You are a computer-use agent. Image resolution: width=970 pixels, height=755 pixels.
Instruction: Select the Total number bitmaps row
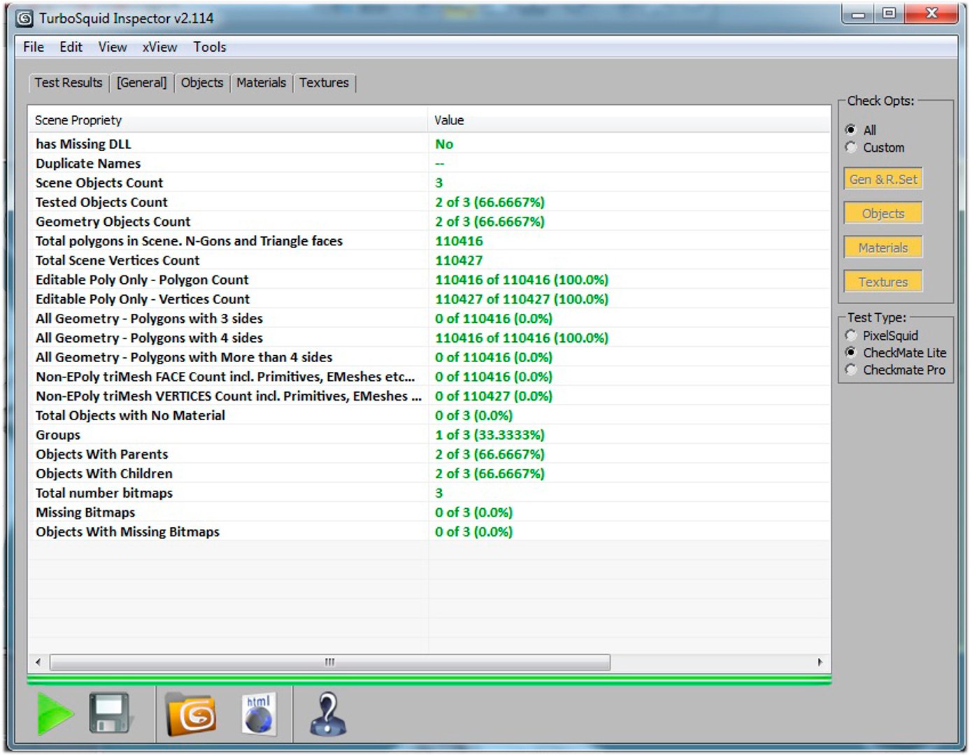coord(429,493)
